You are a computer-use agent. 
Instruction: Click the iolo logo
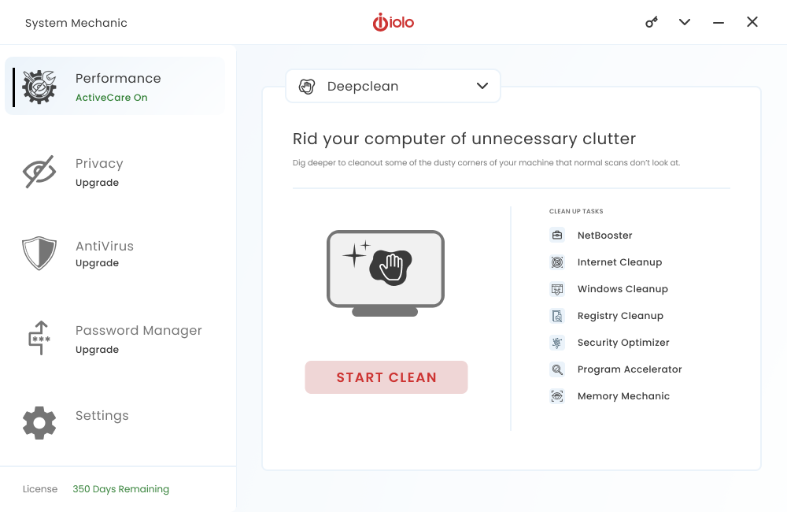click(x=393, y=22)
